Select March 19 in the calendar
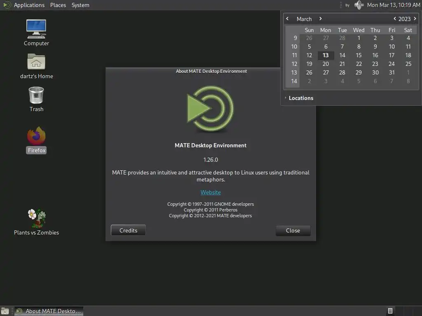 point(309,64)
